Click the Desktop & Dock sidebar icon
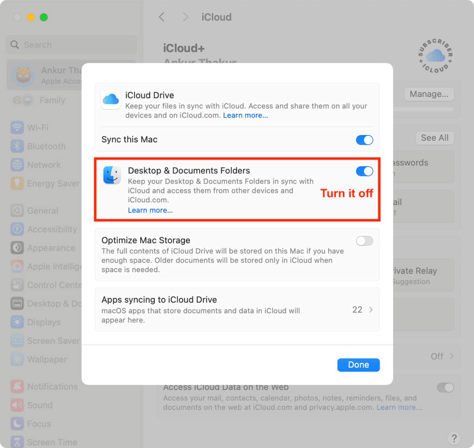474x448 pixels. [17, 304]
